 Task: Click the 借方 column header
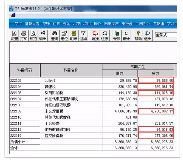tap(120, 73)
